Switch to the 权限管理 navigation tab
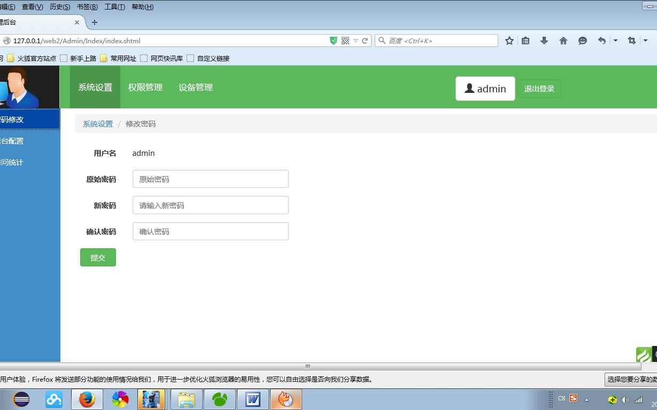The width and height of the screenshot is (657, 410). [145, 87]
